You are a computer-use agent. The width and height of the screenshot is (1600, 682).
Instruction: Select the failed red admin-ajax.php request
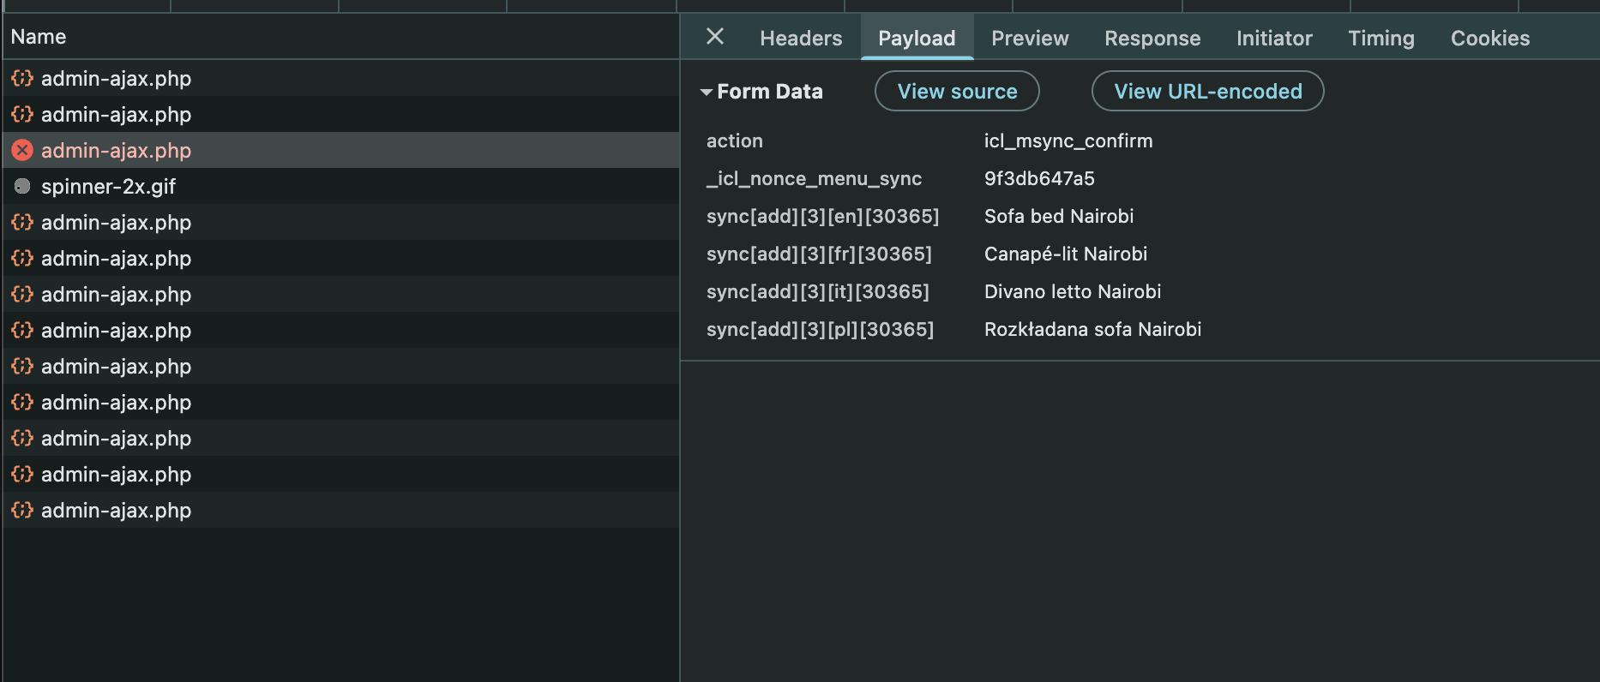click(x=116, y=151)
